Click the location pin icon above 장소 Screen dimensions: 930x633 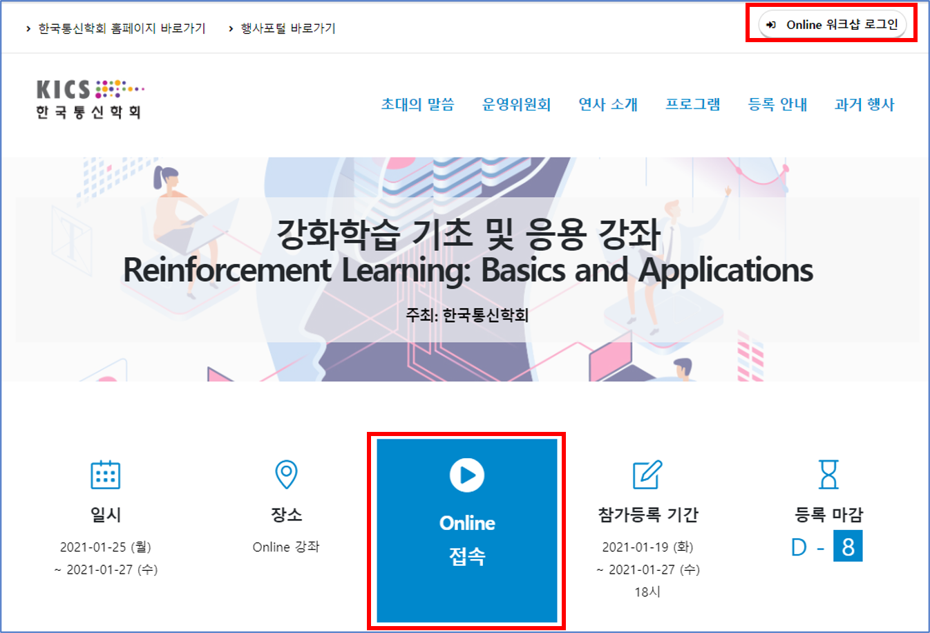coord(286,475)
